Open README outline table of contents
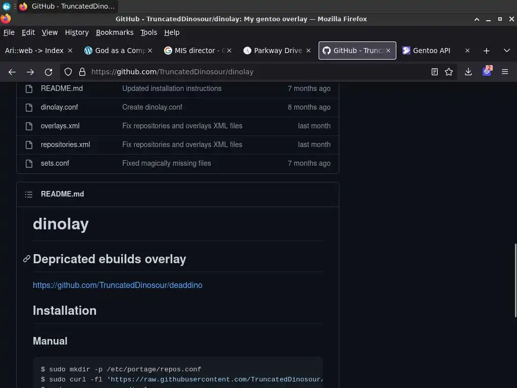The width and height of the screenshot is (517, 388). pos(29,195)
